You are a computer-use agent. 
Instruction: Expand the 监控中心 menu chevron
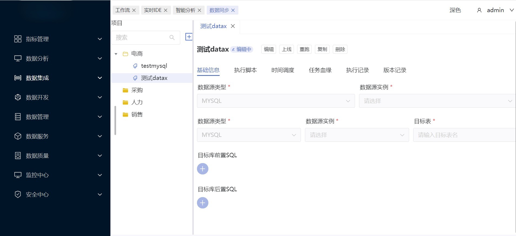[x=100, y=175]
